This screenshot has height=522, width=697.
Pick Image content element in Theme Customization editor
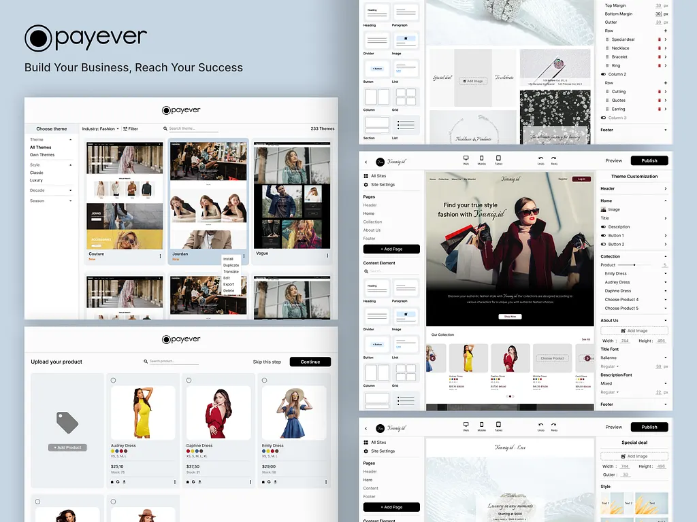(406, 316)
